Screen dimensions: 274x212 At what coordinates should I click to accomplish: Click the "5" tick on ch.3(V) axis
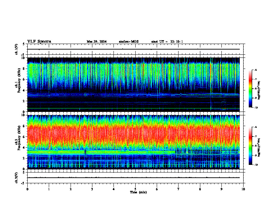click(x=24, y=173)
